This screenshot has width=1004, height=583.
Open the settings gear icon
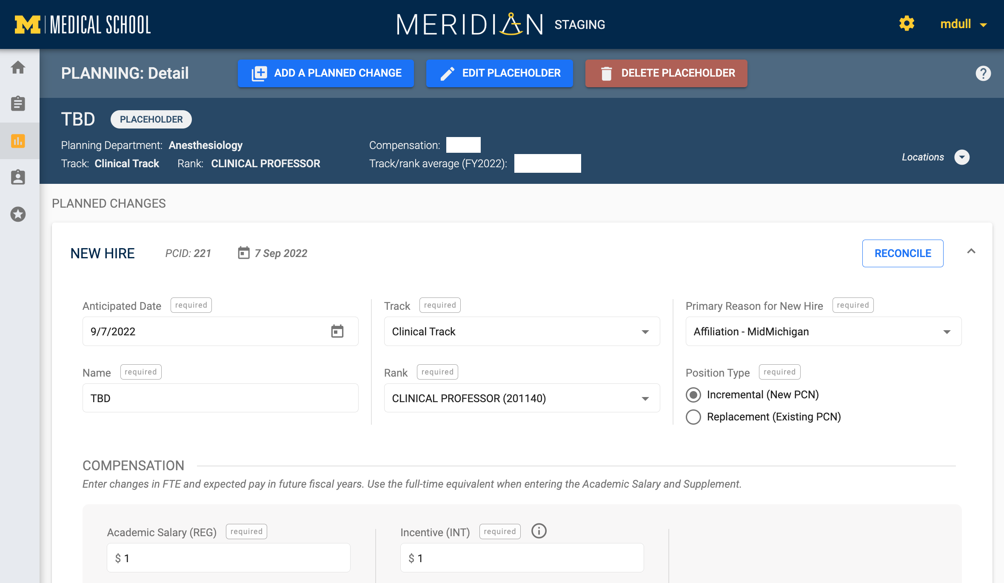(x=907, y=23)
